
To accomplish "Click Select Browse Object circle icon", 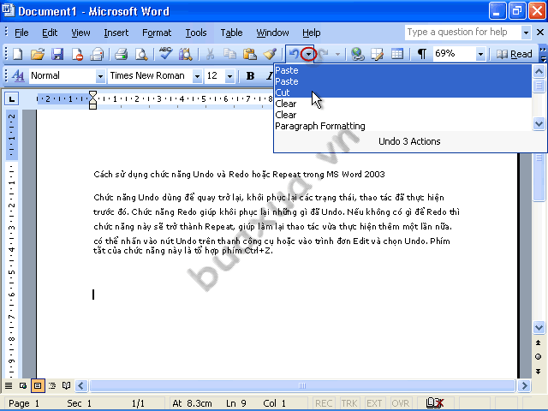I will coord(539,356).
